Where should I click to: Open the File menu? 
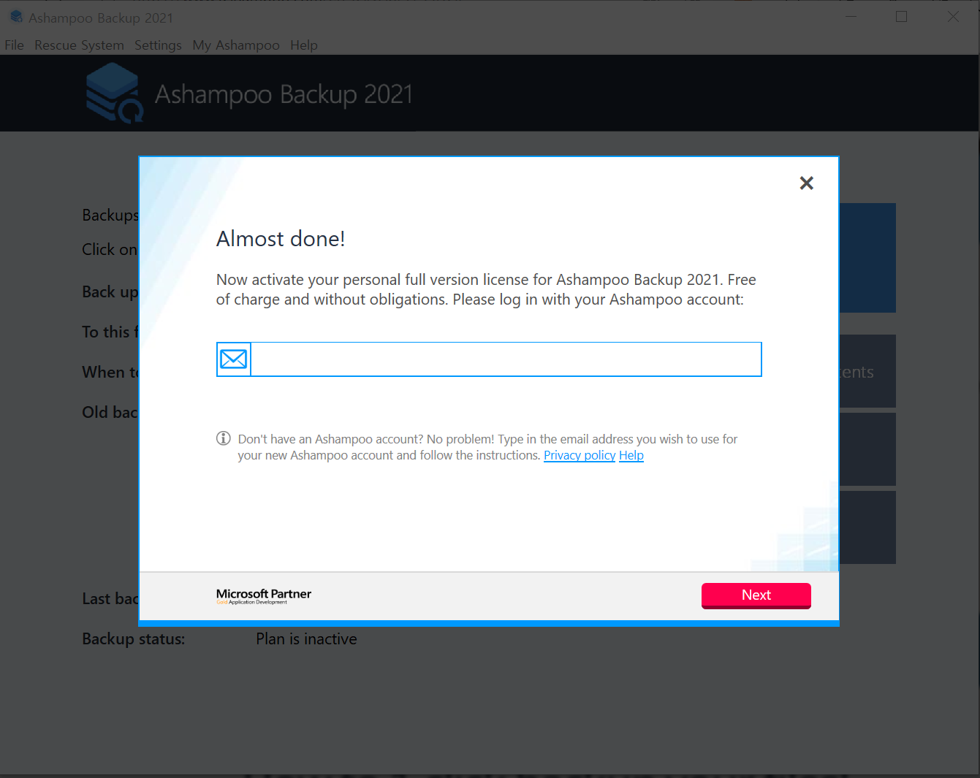[14, 45]
